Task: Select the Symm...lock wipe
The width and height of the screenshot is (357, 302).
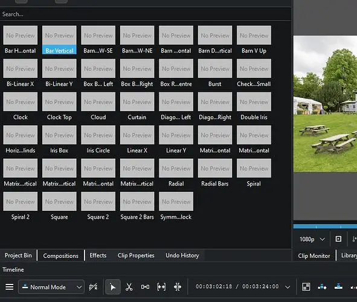Action: coord(176,206)
